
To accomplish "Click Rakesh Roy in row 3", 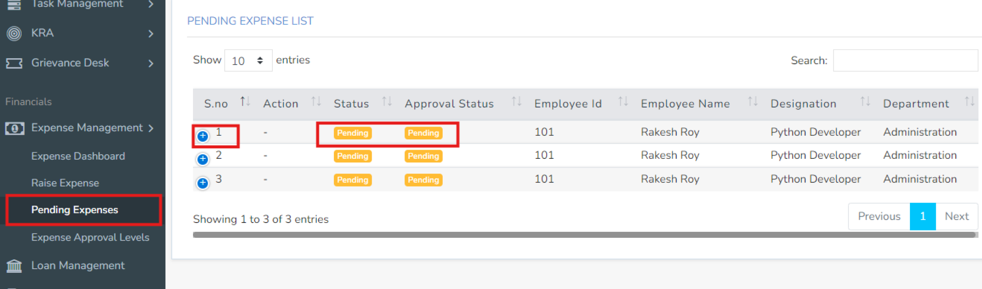I will [x=670, y=179].
